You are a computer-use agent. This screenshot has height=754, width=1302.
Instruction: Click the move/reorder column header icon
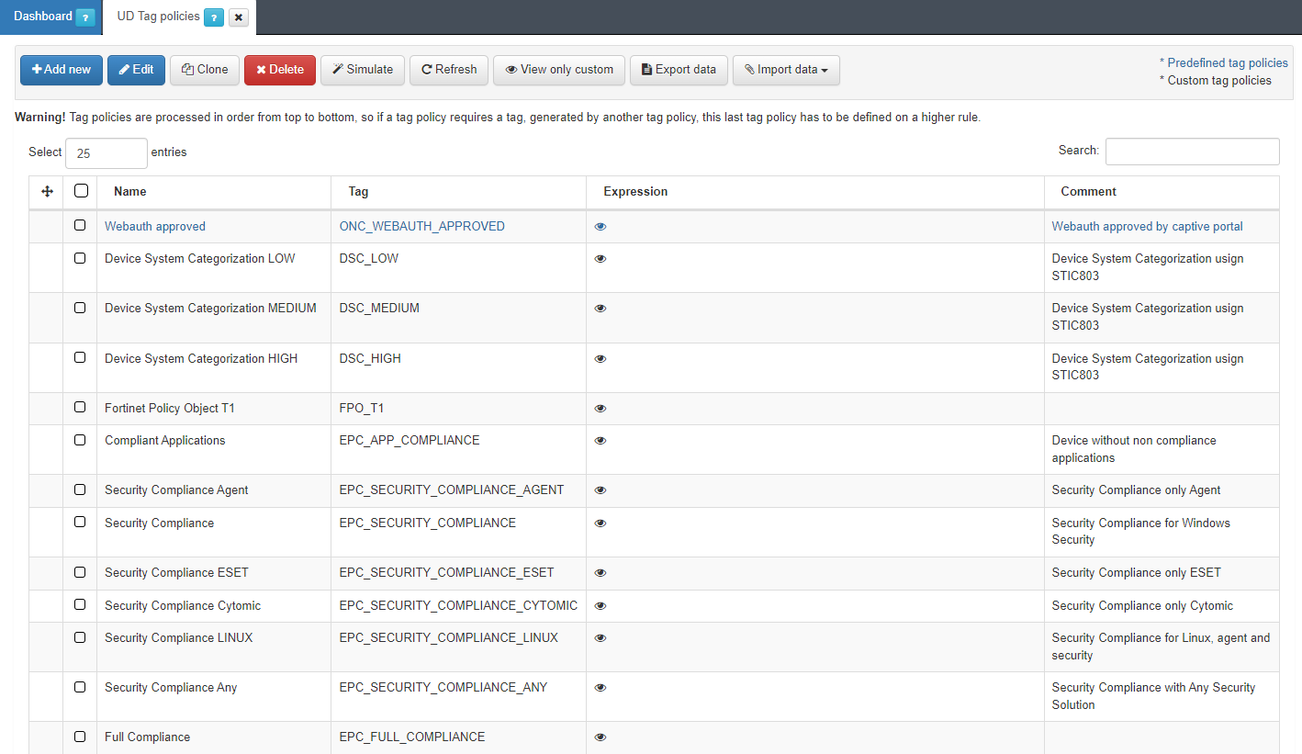[x=48, y=191]
